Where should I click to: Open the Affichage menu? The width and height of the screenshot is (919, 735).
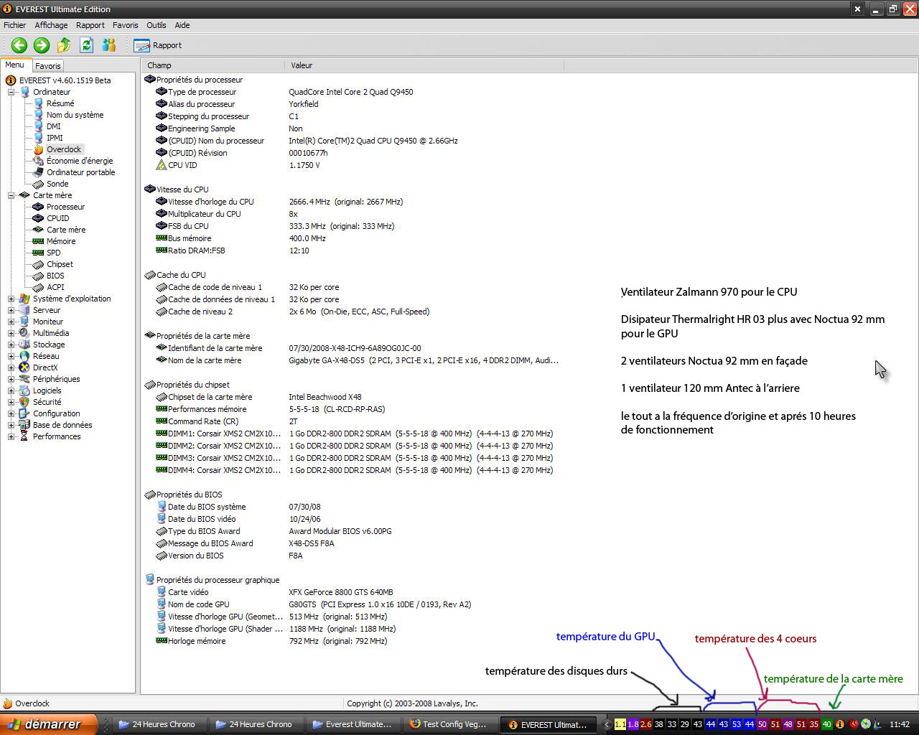[x=51, y=25]
